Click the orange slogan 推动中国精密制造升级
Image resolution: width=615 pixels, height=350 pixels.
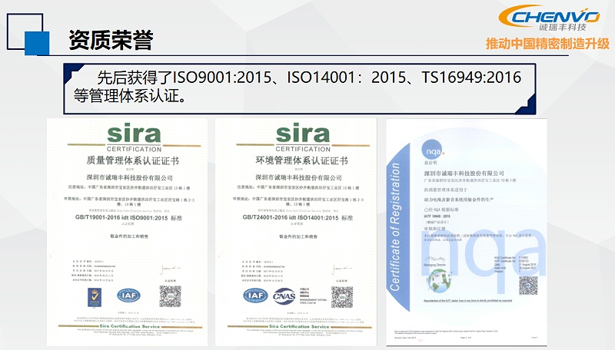click(x=547, y=43)
